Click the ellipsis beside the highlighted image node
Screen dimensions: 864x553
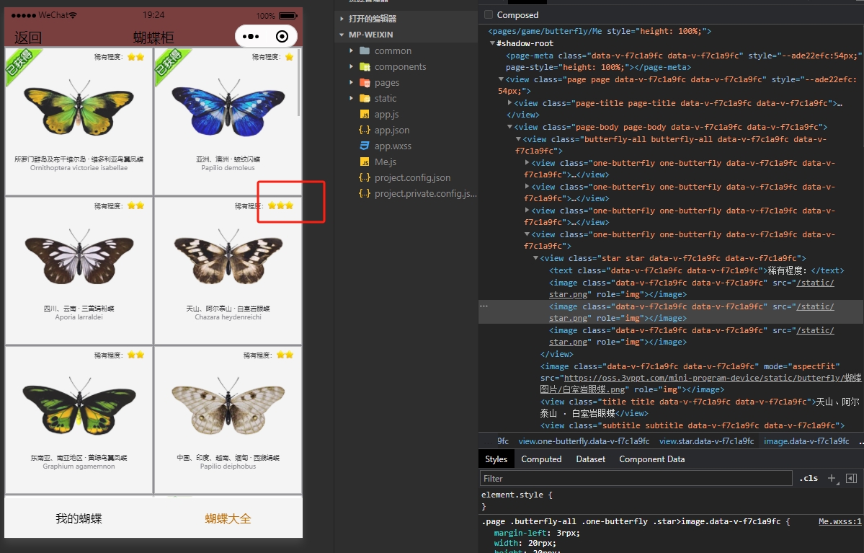pyautogui.click(x=484, y=306)
